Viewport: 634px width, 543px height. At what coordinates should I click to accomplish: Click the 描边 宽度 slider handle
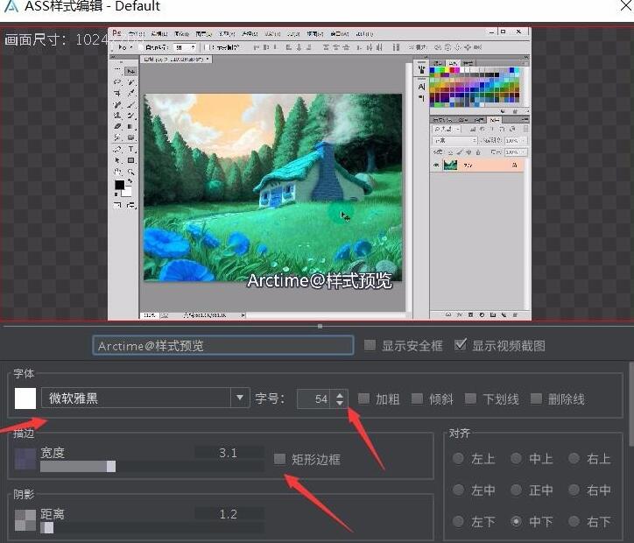(111, 467)
